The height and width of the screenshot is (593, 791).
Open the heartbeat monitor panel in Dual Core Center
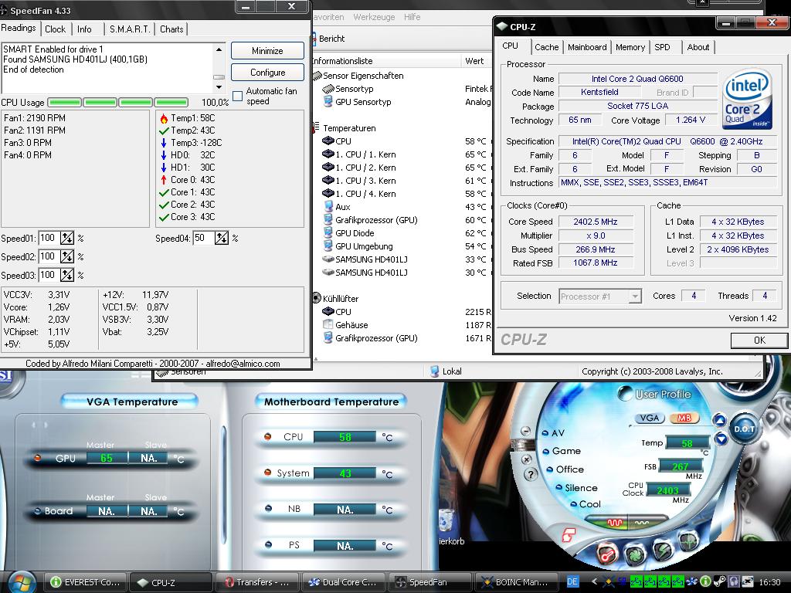[x=688, y=541]
